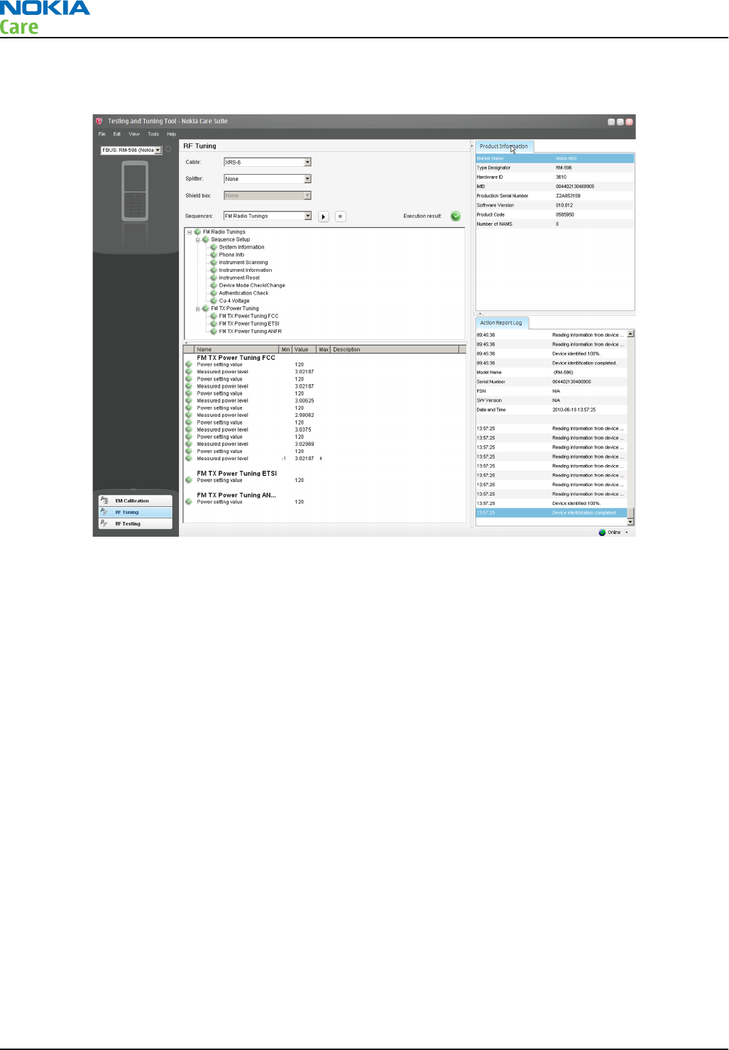Click status icon beside System Information
Image resolution: width=729 pixels, height=1050 pixels.
pyautogui.click(x=214, y=247)
